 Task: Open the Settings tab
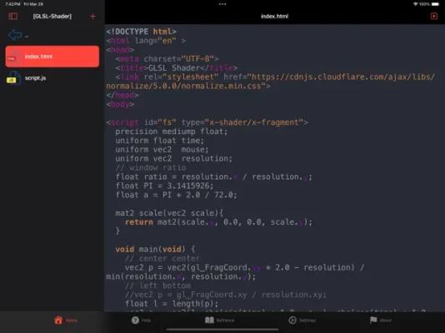point(302,321)
